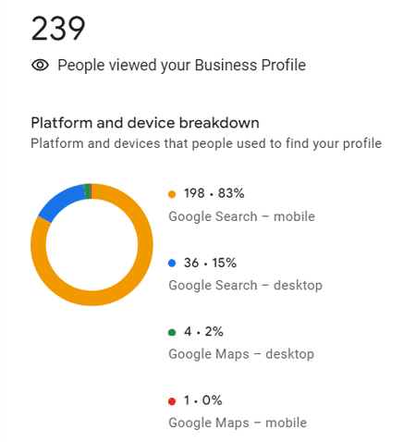Click the '36 · 15%' statistic
This screenshot has width=416, height=442.
point(210,263)
